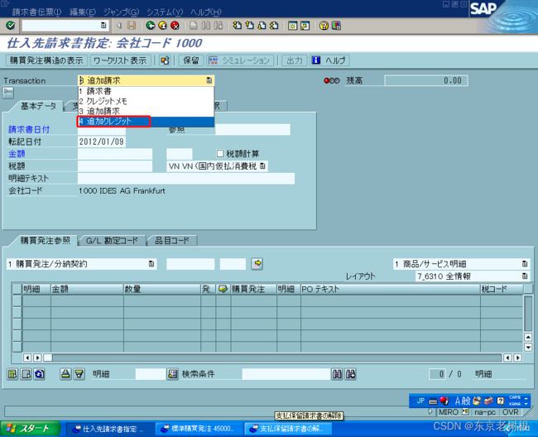Click the JP language indicator on the IME bar
The image size is (538, 437).
pyautogui.click(x=420, y=401)
